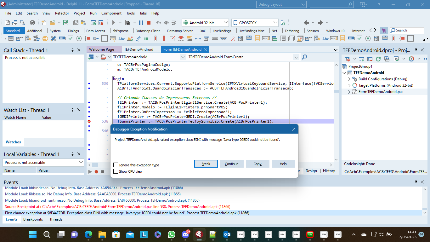Click the Trace Into debugger icon
The width and height of the screenshot is (430, 242).
159,23
